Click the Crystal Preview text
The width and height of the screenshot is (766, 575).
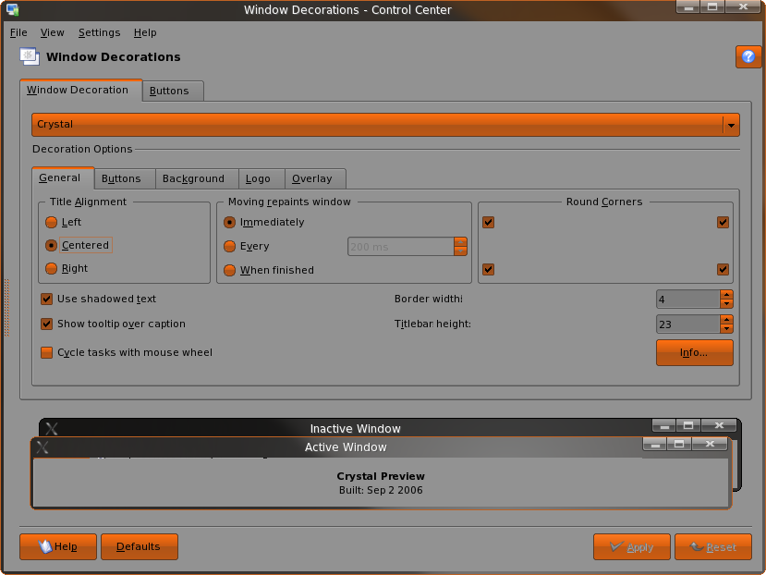(381, 476)
